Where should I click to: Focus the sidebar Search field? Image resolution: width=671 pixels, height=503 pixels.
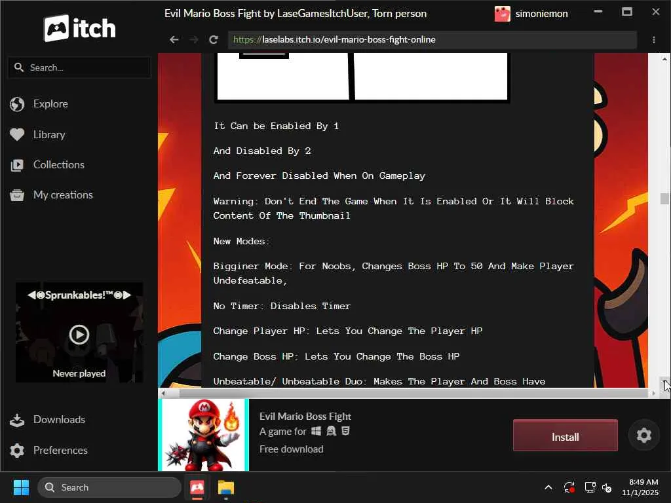click(x=79, y=67)
